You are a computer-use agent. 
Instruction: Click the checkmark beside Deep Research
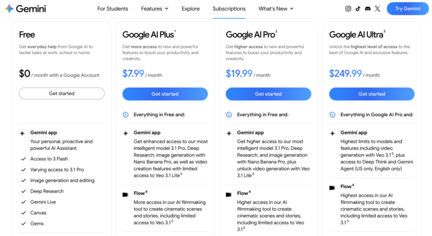pos(23,191)
